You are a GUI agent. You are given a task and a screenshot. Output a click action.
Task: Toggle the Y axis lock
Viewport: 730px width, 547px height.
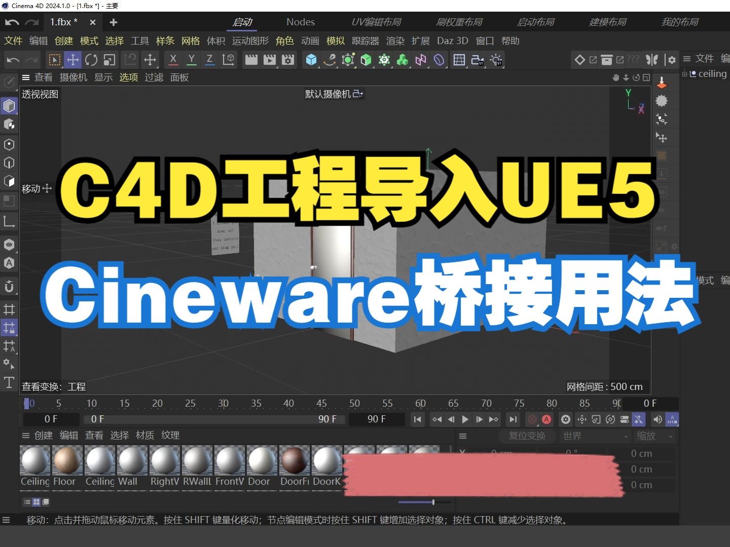191,60
